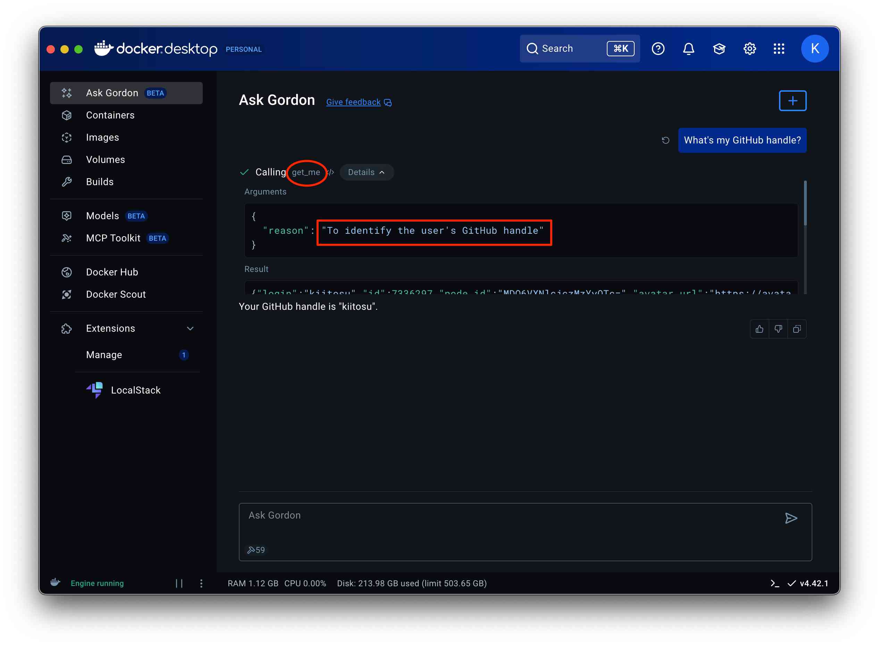Open the tools count toggle showing 59
The image size is (879, 646).
(x=256, y=550)
